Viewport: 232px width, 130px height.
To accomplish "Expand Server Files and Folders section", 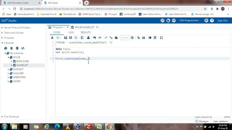I will (2, 27).
